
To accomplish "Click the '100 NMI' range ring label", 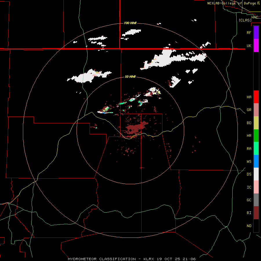I will [x=130, y=23].
